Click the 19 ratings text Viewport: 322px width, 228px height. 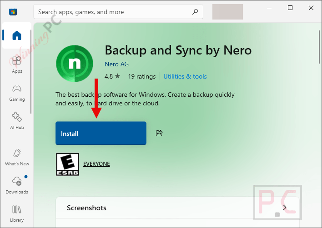142,76
